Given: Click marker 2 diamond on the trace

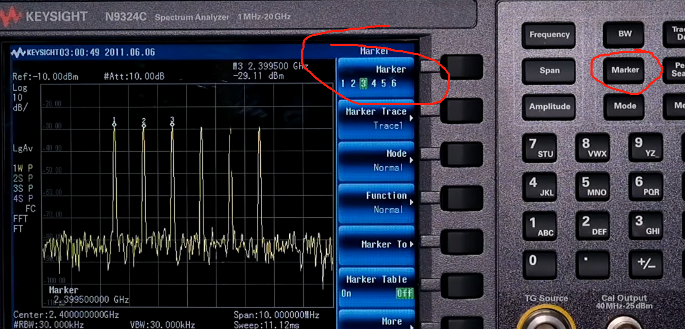Looking at the screenshot, I should tap(144, 125).
